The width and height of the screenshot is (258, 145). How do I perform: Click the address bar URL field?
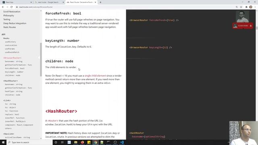(x=125, y=7)
